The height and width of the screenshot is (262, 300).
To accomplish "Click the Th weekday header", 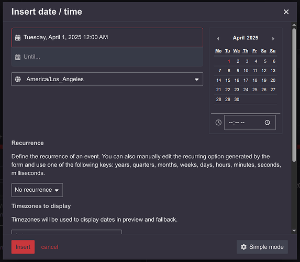I will pos(246,51).
